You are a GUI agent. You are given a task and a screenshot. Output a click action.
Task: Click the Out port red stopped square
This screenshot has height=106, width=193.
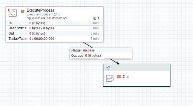click(x=119, y=77)
